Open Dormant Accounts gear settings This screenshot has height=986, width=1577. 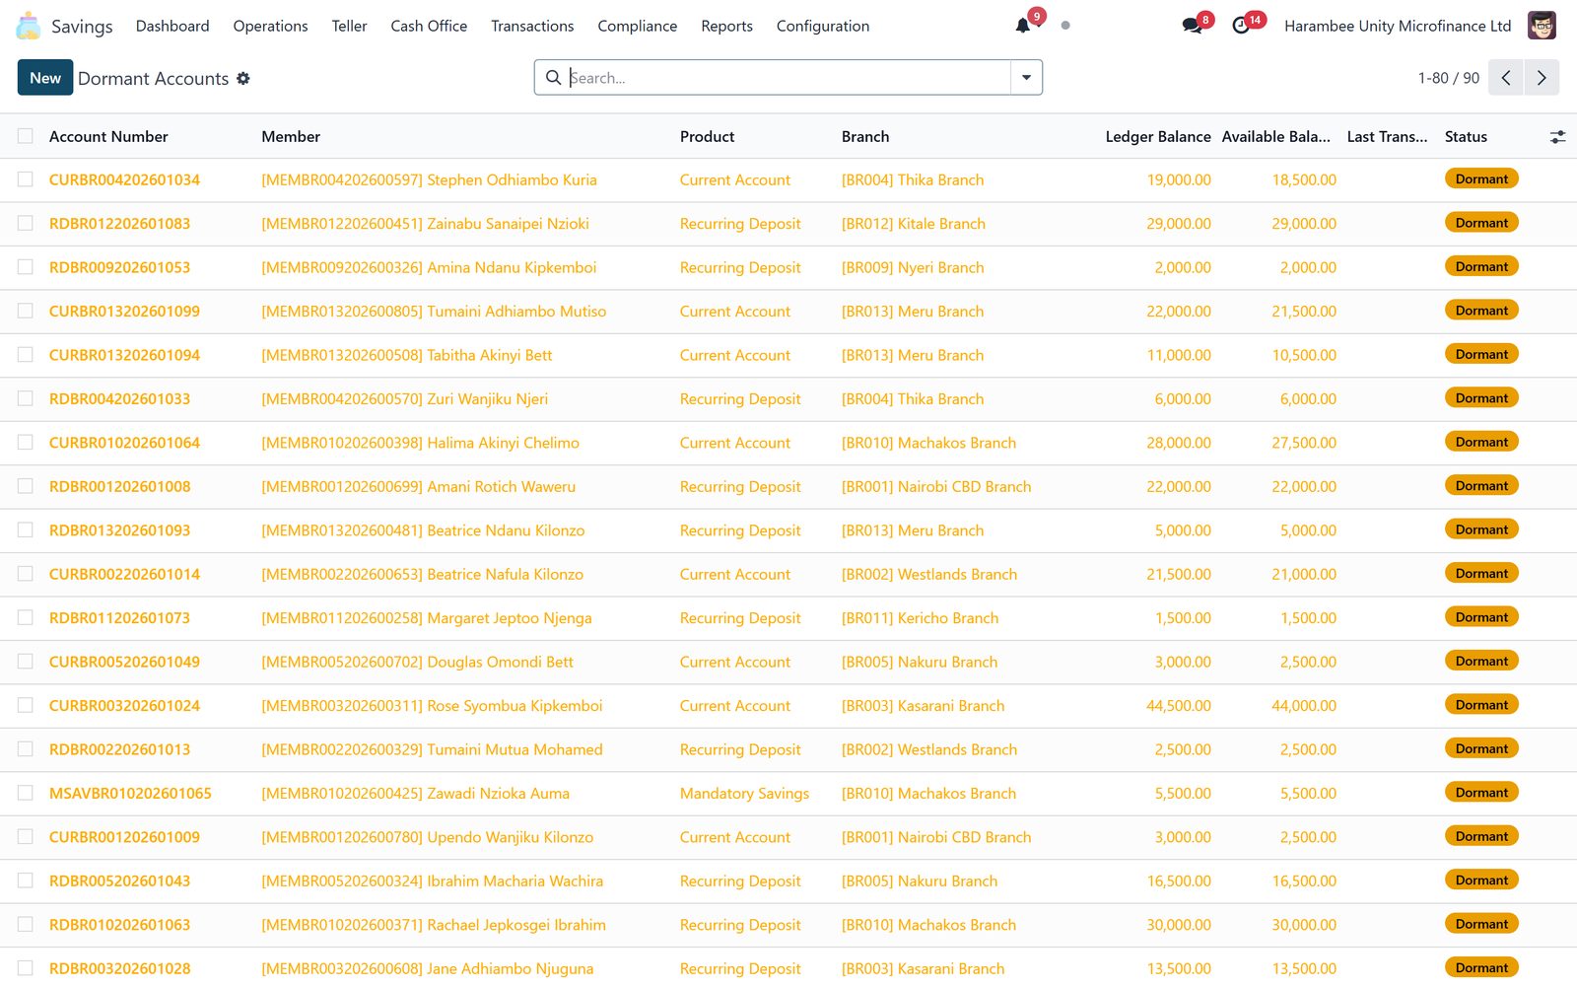[243, 78]
